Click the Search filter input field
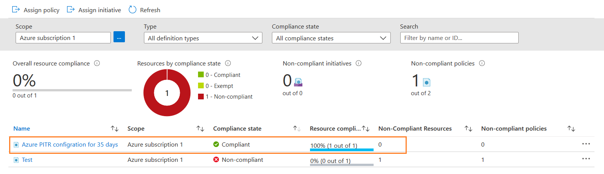The height and width of the screenshot is (174, 604). coord(459,38)
